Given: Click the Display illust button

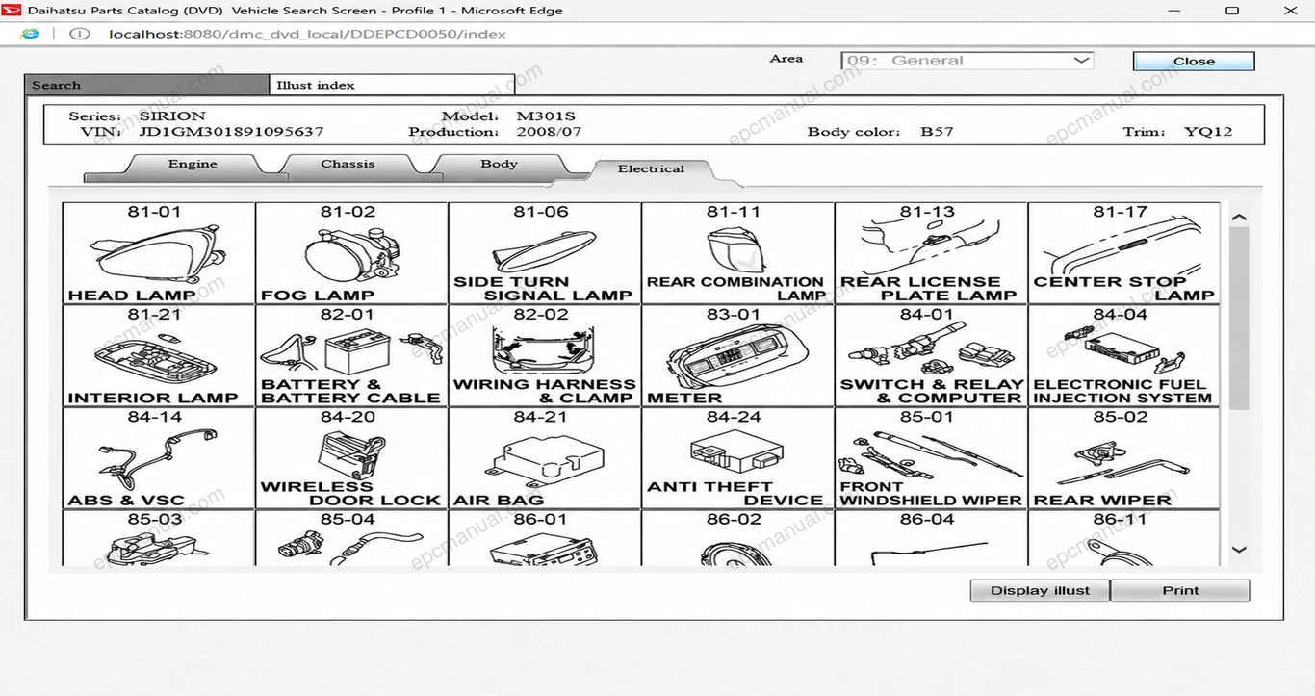Looking at the screenshot, I should click(1040, 590).
